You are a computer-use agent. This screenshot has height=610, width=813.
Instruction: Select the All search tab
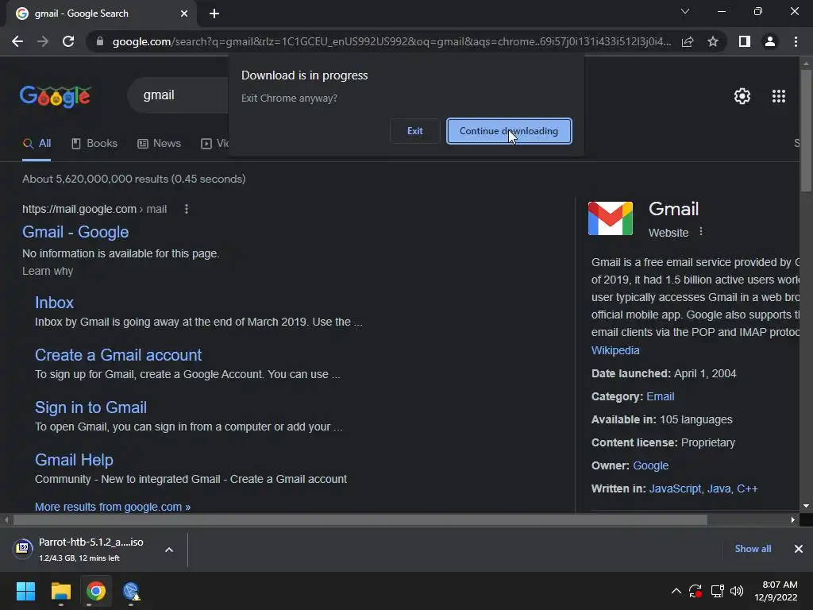point(37,144)
